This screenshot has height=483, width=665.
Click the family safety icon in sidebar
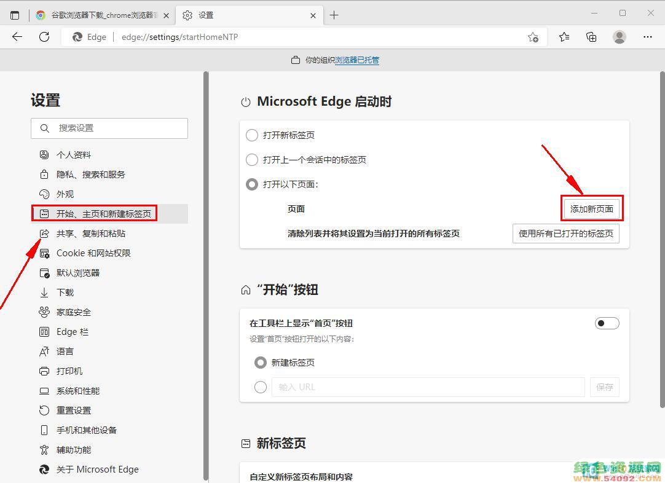(x=44, y=312)
